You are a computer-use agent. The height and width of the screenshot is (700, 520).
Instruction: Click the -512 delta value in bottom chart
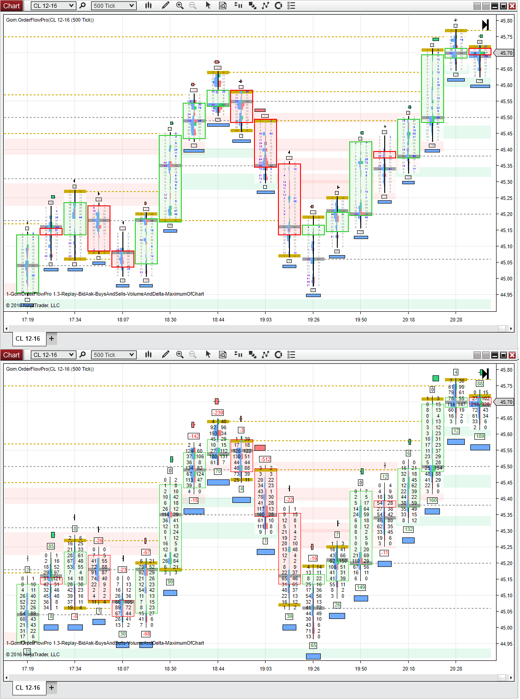pos(266,459)
